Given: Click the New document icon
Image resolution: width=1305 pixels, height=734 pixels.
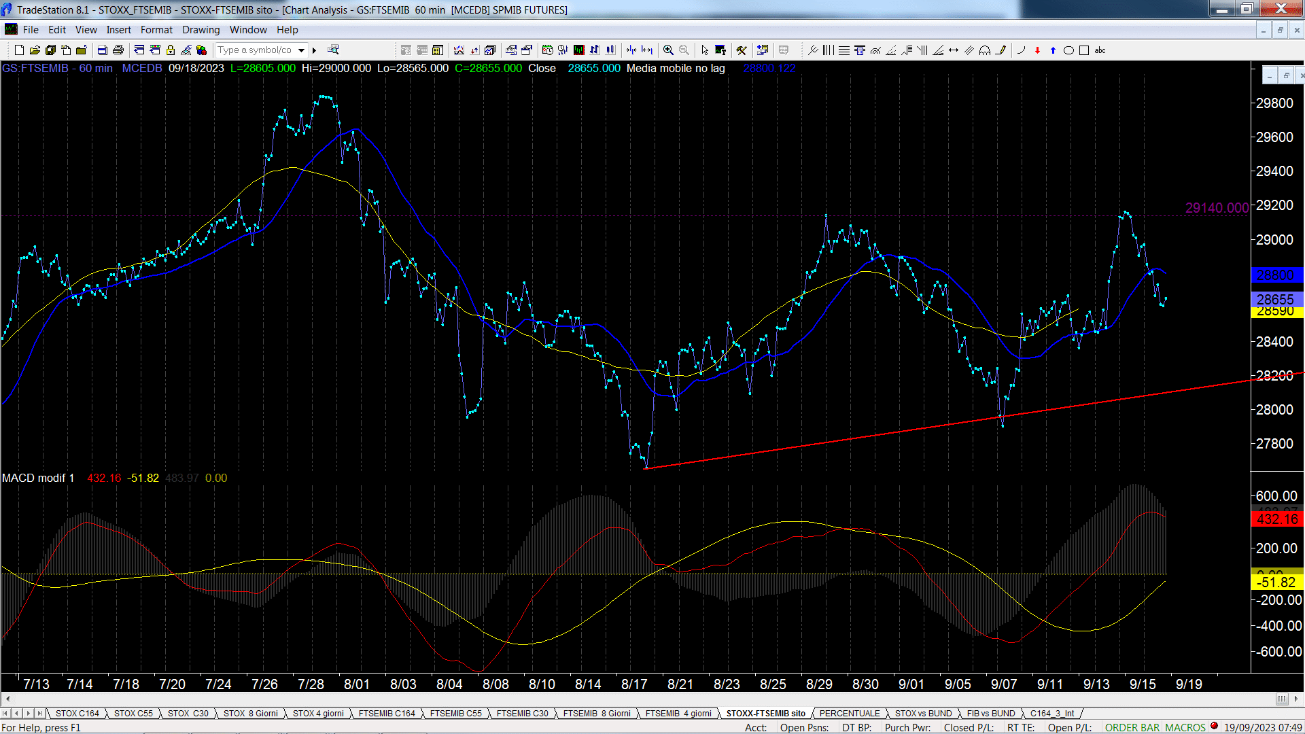Looking at the screenshot, I should (19, 50).
